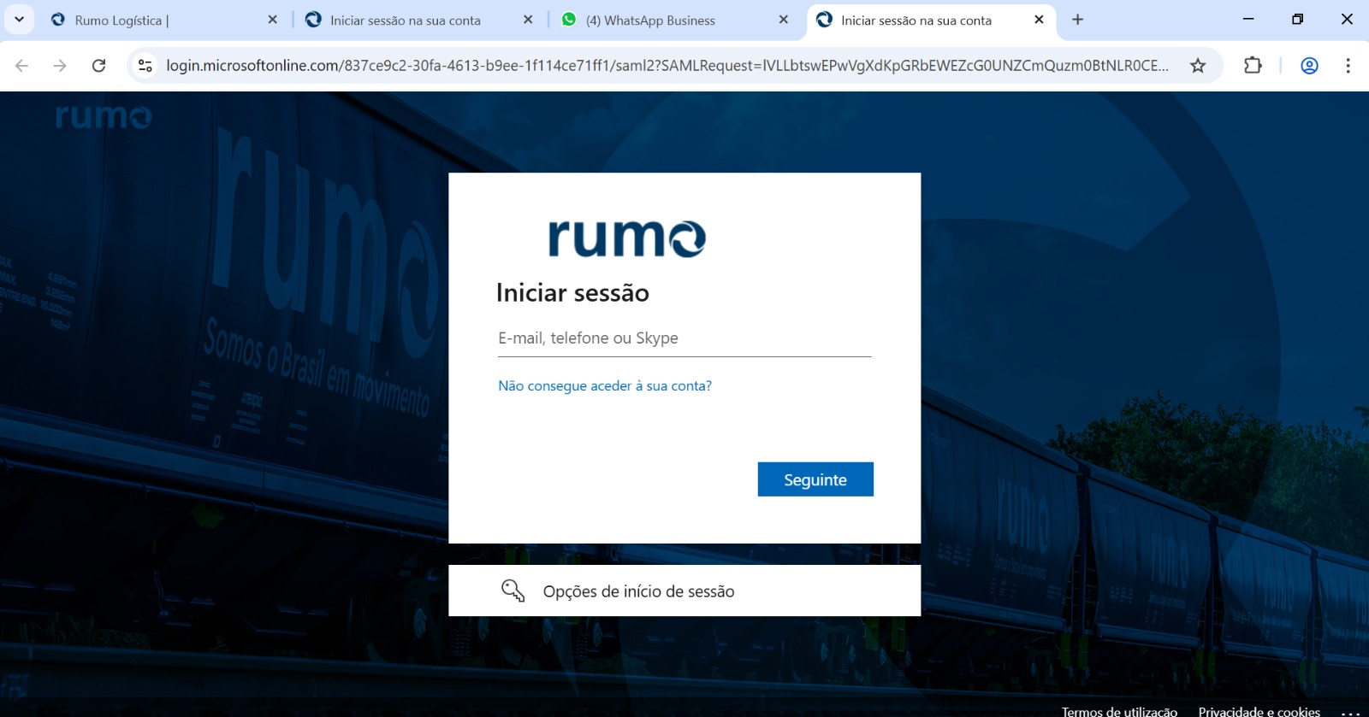The height and width of the screenshot is (717, 1369).
Task: Go back to previous page
Action: [x=22, y=66]
